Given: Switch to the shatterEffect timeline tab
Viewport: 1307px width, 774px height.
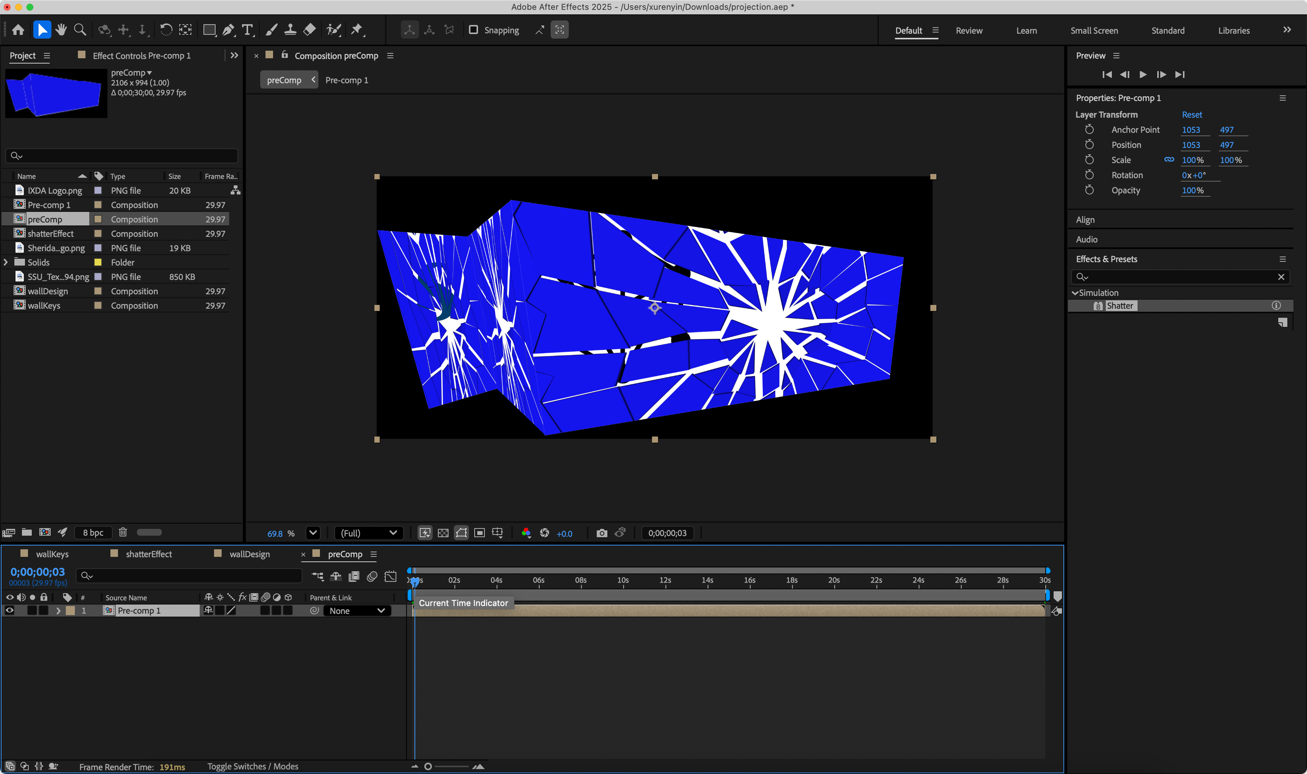Looking at the screenshot, I should pyautogui.click(x=149, y=554).
